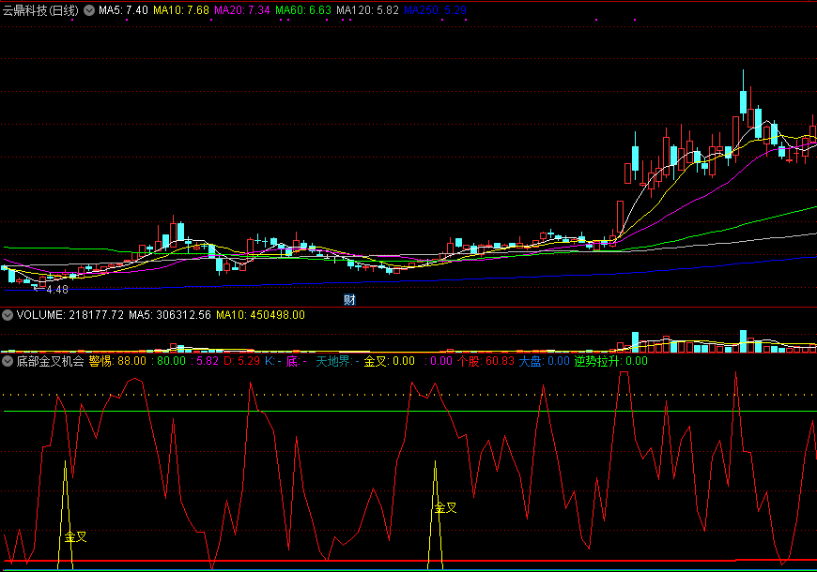The image size is (817, 572).
Task: Click the 大盘: 0.00 value
Action: coord(544,361)
